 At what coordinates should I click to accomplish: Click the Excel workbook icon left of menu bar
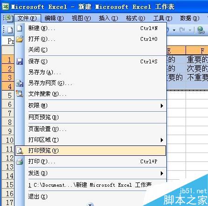(x=9, y=18)
